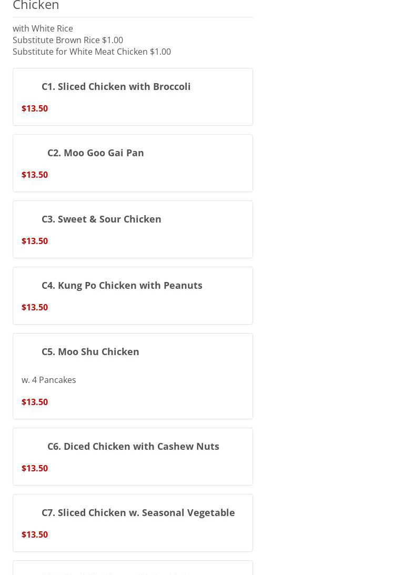Click the $13.50 price under C7 dish
The height and width of the screenshot is (575, 405).
(x=35, y=534)
